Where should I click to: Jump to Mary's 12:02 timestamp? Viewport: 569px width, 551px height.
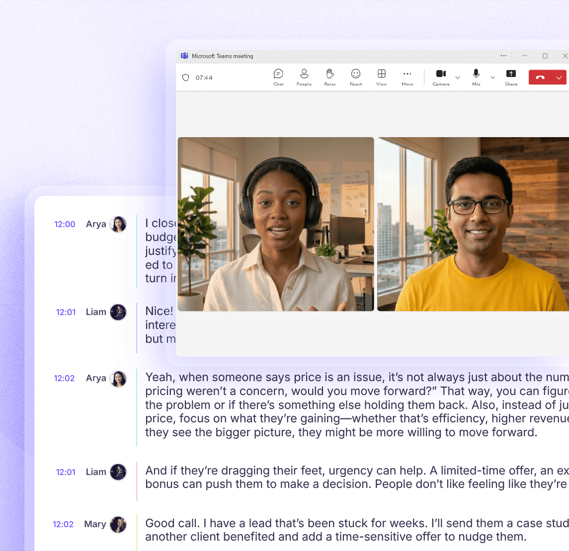(63, 524)
